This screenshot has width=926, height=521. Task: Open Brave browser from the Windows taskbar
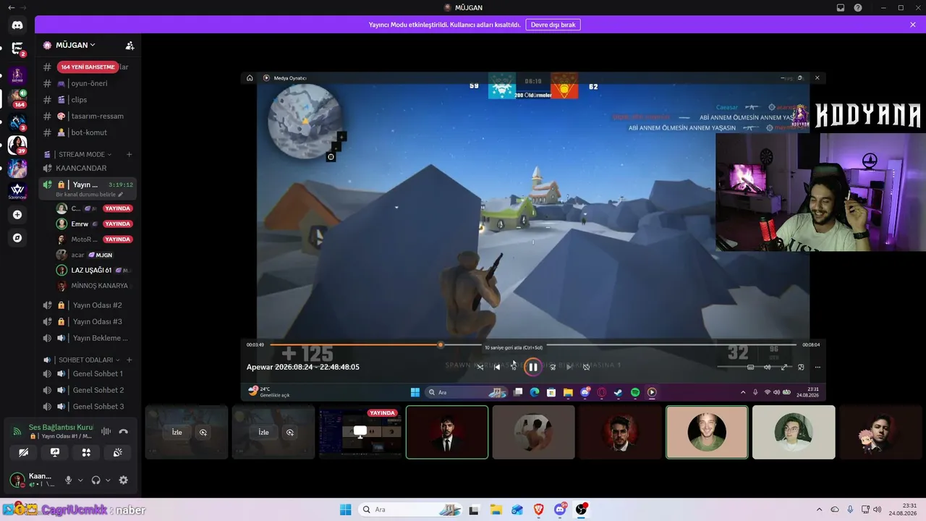[x=538, y=509]
